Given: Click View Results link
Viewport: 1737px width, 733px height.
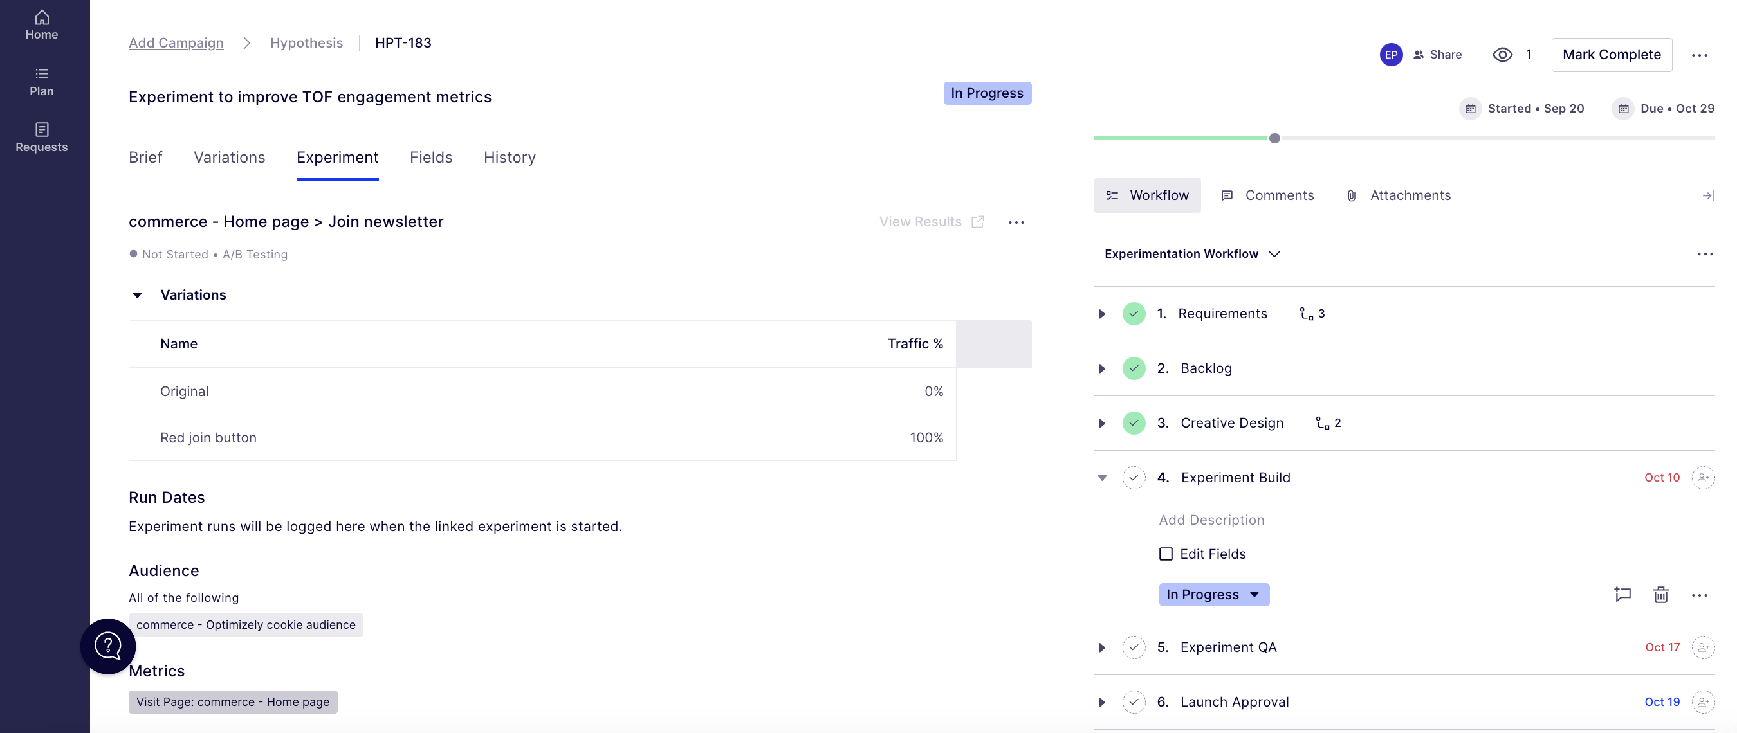Looking at the screenshot, I should (932, 221).
